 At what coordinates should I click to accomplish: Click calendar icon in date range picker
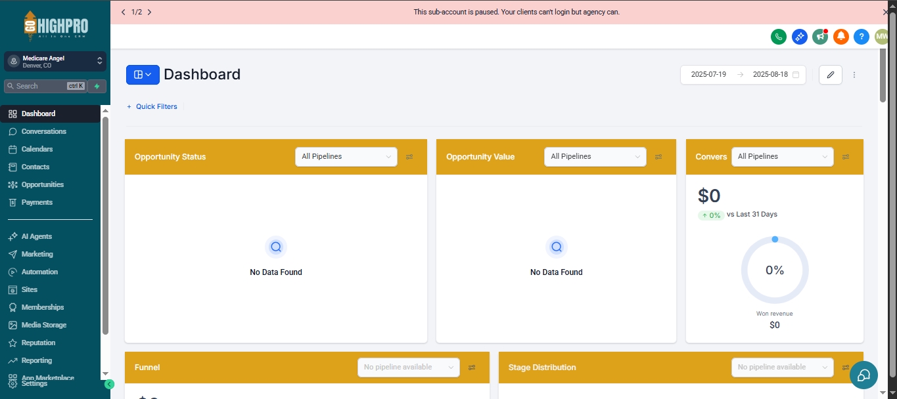796,75
